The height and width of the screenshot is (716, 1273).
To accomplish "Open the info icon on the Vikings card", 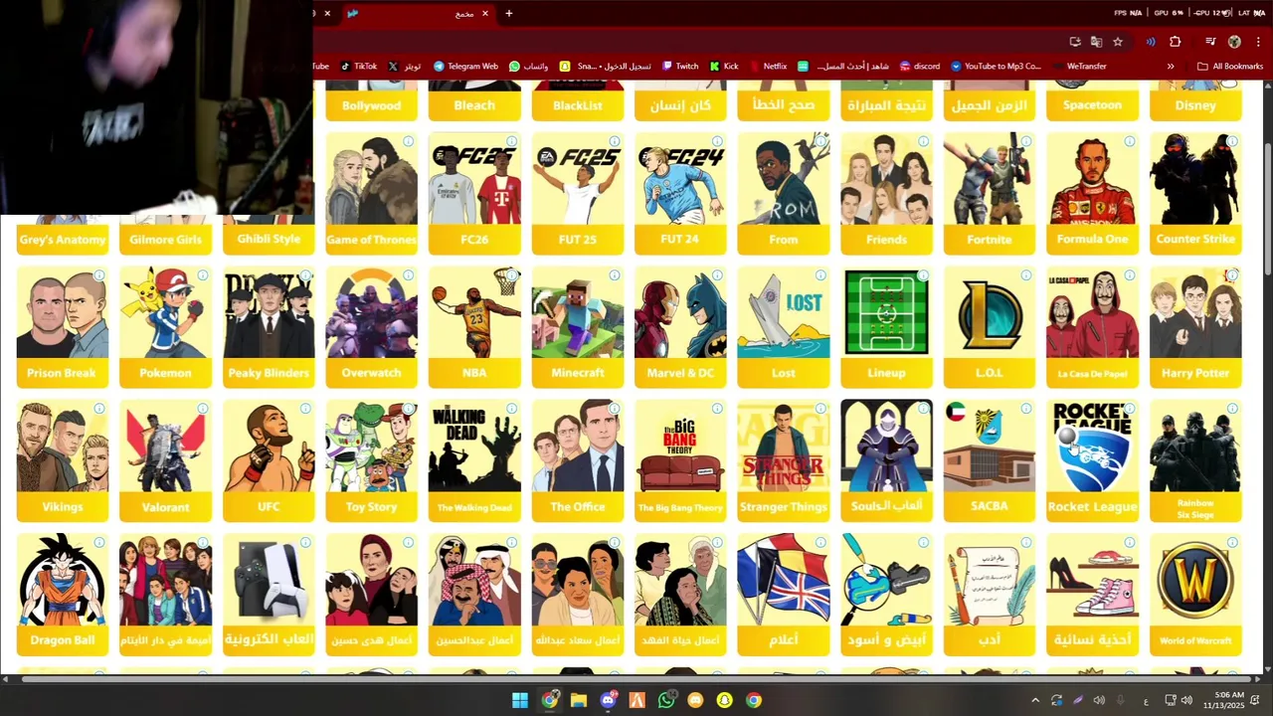I will click(x=99, y=409).
